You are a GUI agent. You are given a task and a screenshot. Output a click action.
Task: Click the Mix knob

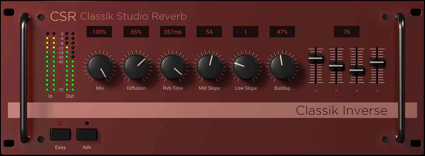coord(100,67)
